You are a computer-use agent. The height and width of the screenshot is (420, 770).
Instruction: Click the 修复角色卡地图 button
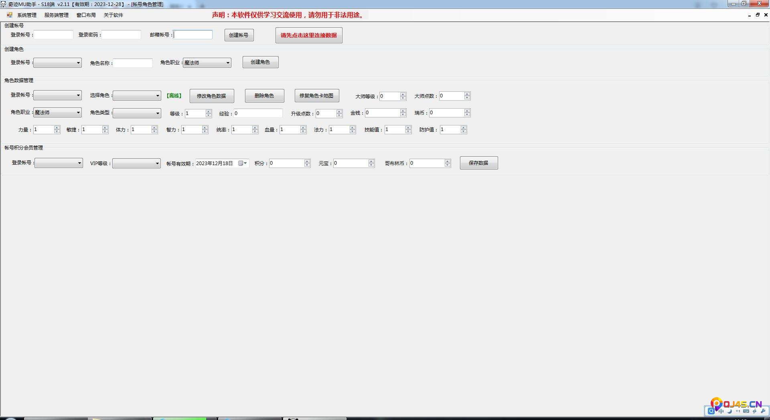click(316, 96)
